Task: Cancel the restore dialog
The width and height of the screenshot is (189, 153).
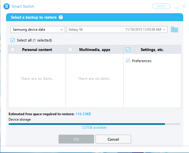Action: click(113, 139)
